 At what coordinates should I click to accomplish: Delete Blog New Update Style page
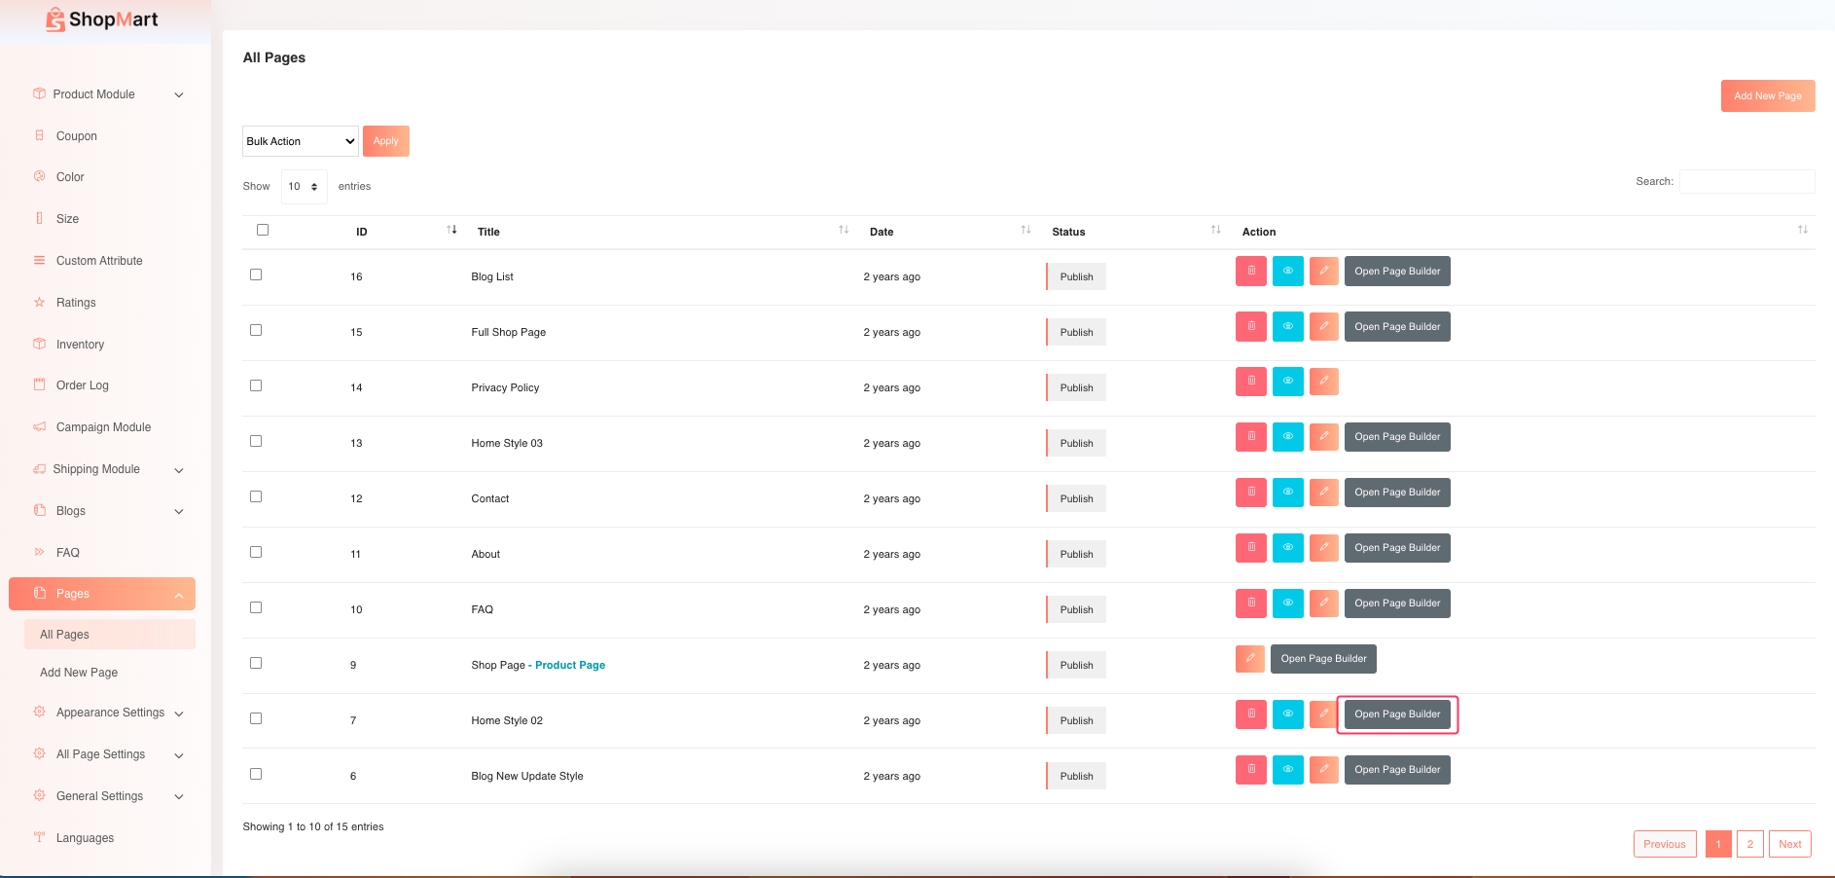coord(1250,770)
